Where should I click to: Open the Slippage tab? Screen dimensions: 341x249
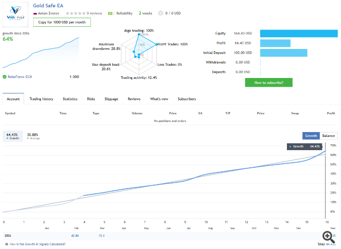coord(111,99)
